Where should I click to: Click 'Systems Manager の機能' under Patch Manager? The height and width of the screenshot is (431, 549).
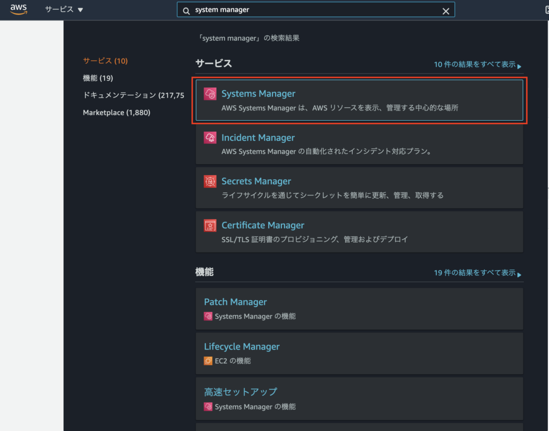255,316
